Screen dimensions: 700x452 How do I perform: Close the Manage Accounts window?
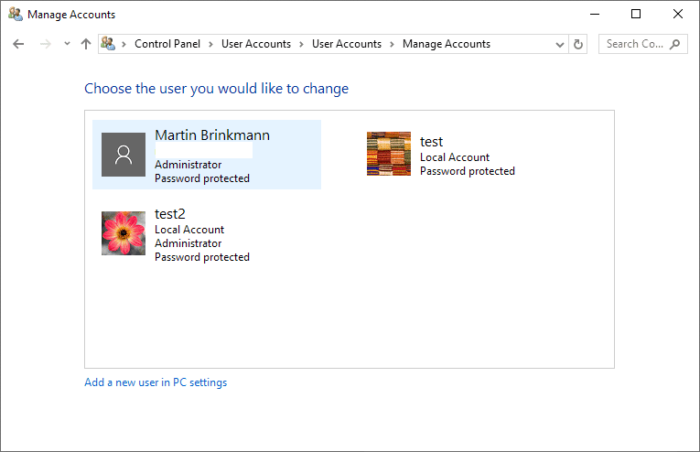[678, 15]
